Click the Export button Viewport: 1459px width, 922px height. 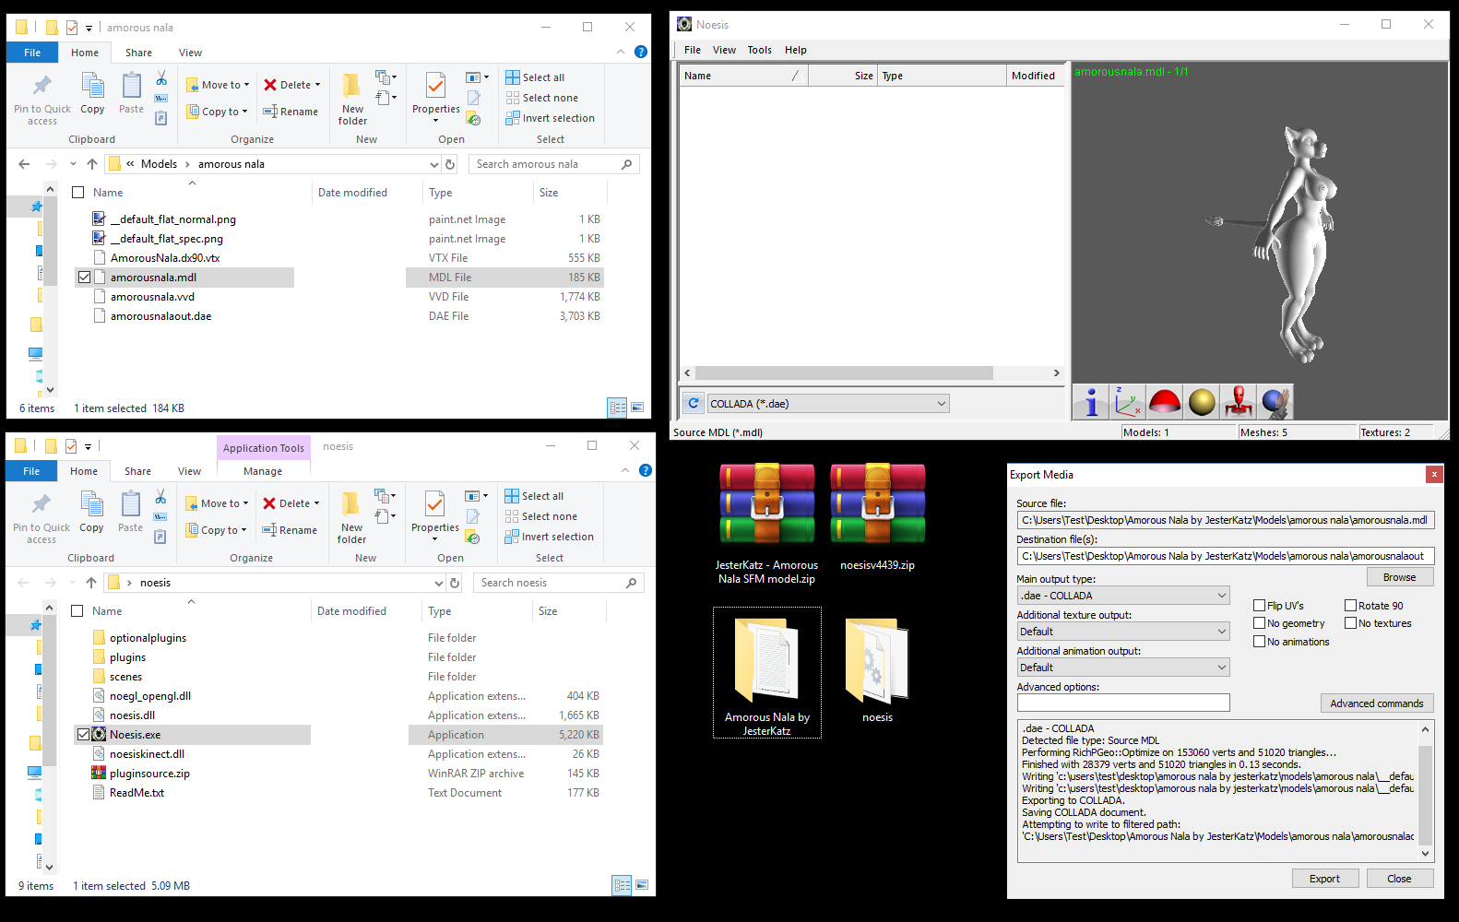pos(1325,879)
